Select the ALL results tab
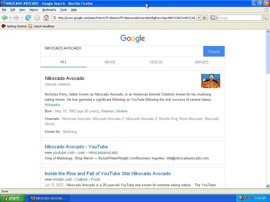Image resolution: width=270 pixels, height=202 pixels. click(64, 62)
